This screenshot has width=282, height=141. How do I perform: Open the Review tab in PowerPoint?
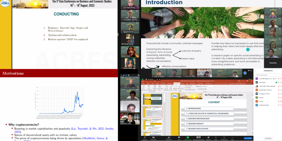click(x=183, y=84)
